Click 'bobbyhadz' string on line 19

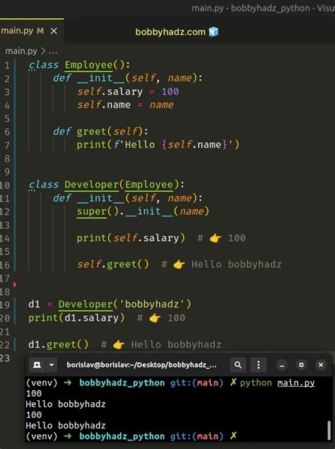click(152, 304)
